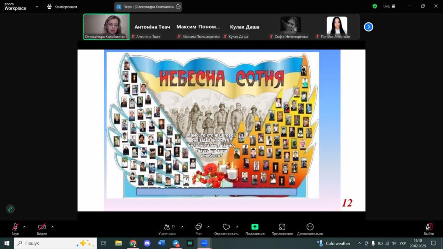This screenshot has height=249, width=443.
Task: Click the green encryption shield icon
Action: tap(375, 6)
